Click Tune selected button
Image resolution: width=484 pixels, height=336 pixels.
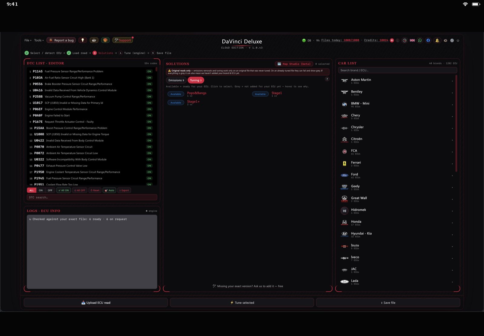click(242, 302)
